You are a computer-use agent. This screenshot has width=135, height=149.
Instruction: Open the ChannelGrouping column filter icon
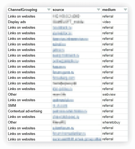pos(49,10)
